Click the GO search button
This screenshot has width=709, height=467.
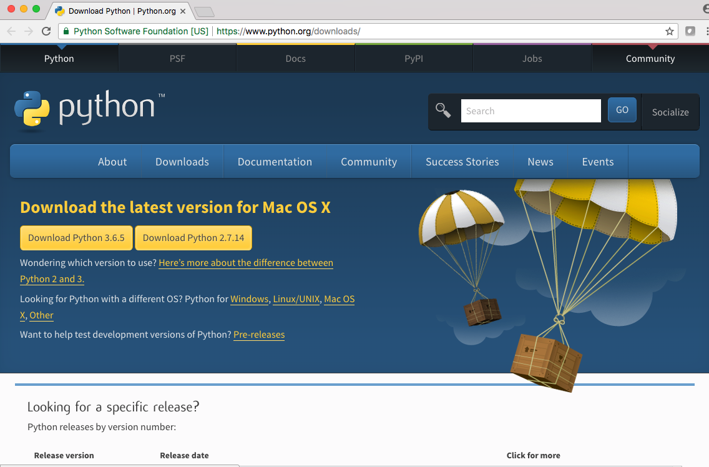click(x=622, y=110)
